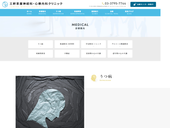Click the MEDICAL page heading

(80, 25)
